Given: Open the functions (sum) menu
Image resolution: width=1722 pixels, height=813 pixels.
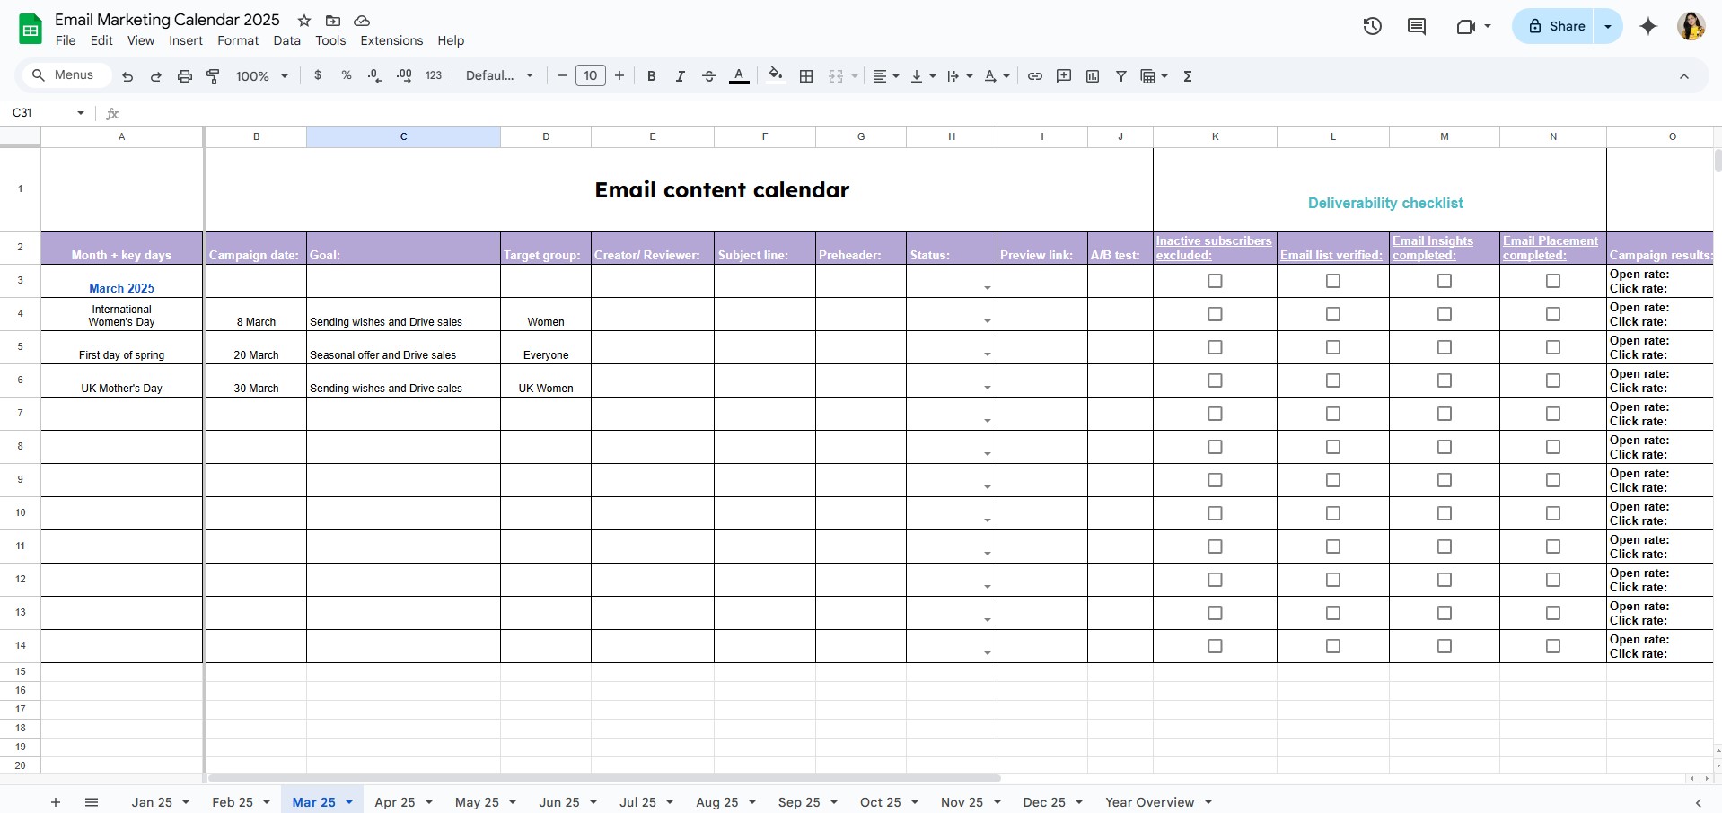Looking at the screenshot, I should (1187, 76).
